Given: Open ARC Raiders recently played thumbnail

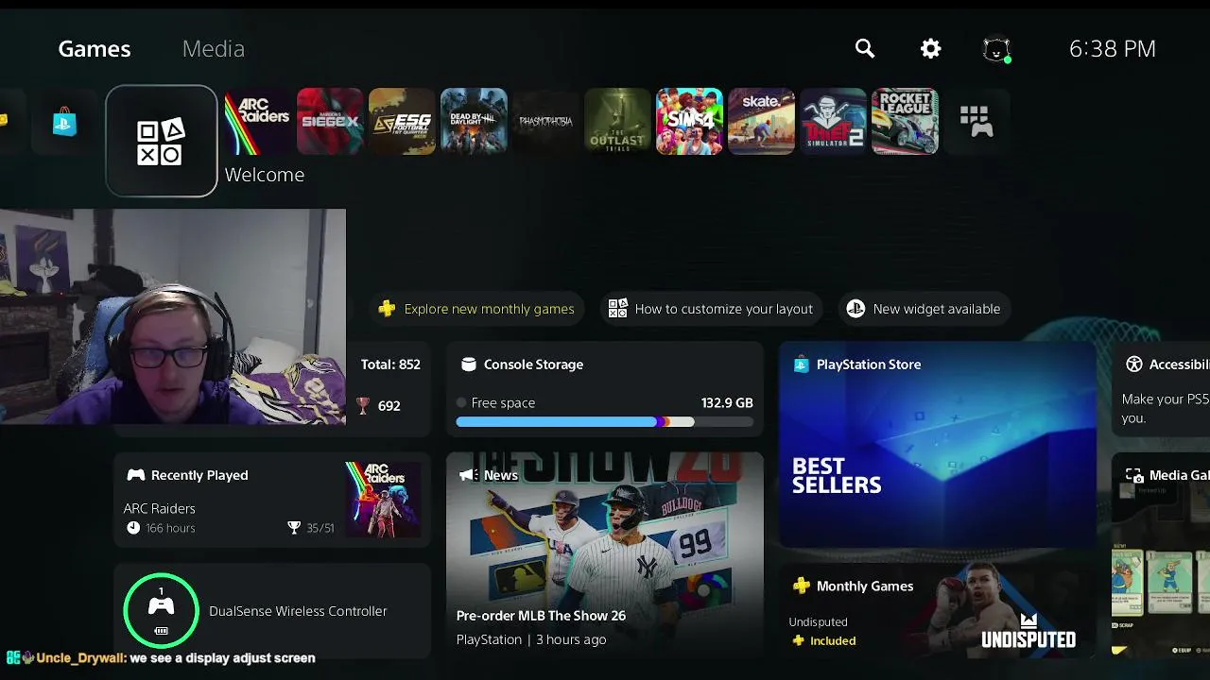Looking at the screenshot, I should (x=383, y=500).
